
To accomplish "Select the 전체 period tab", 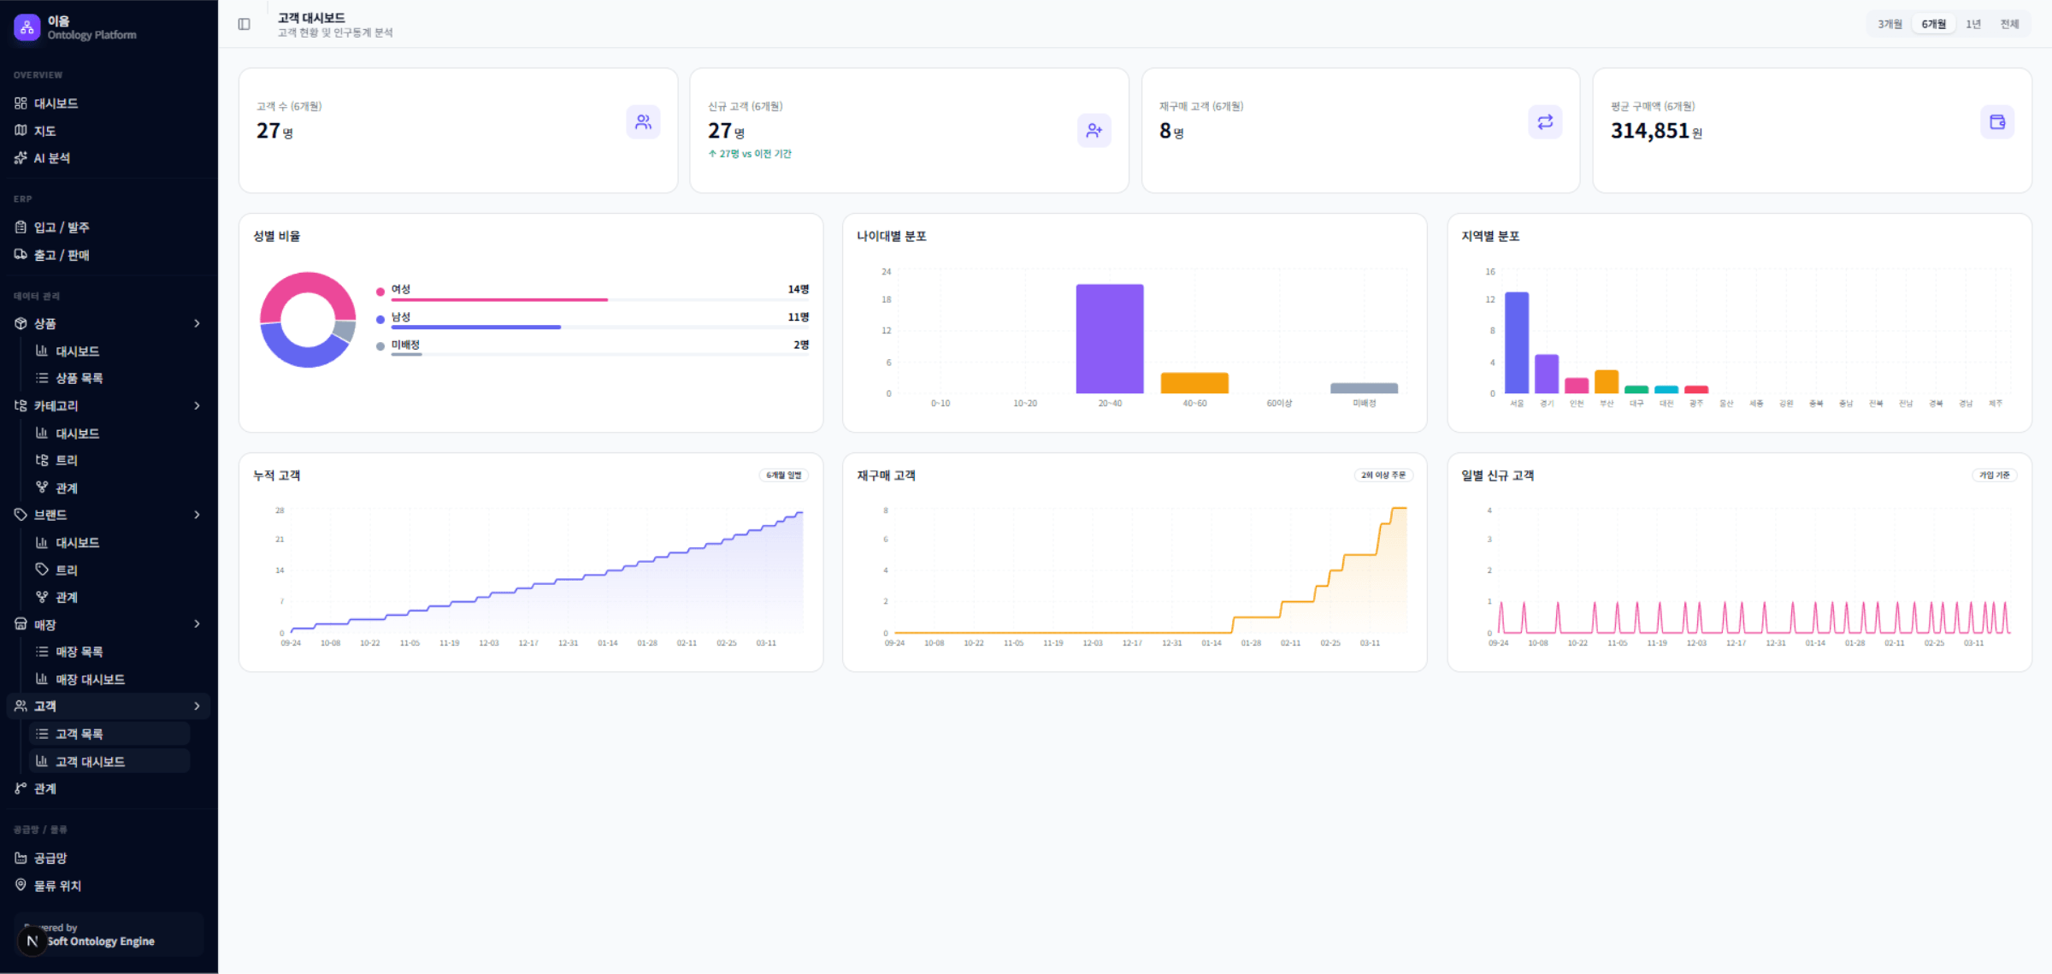I will coord(2009,24).
